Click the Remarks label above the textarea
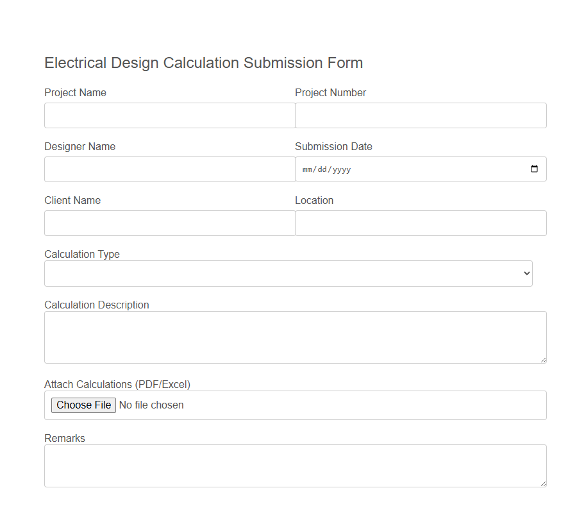Viewport: 577px width, 531px height. [x=64, y=438]
